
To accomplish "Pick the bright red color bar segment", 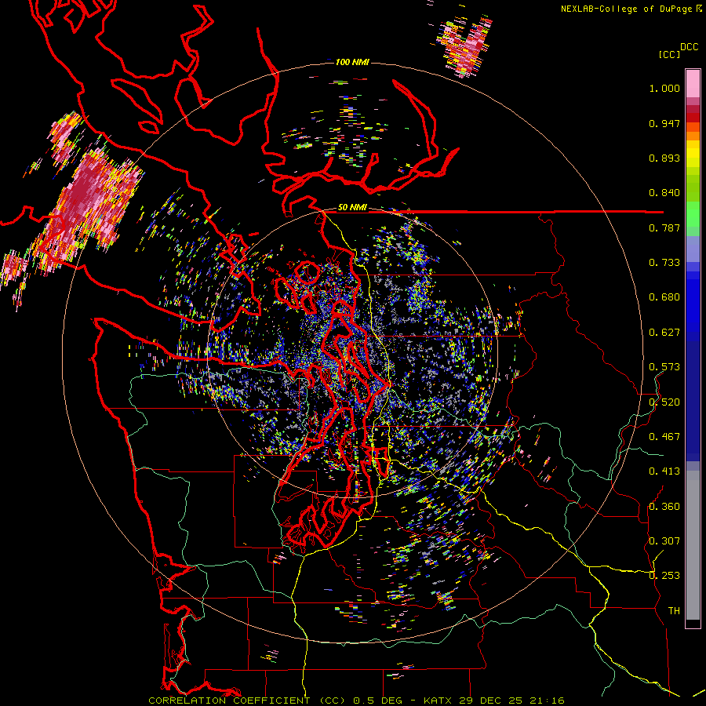I will tap(693, 118).
